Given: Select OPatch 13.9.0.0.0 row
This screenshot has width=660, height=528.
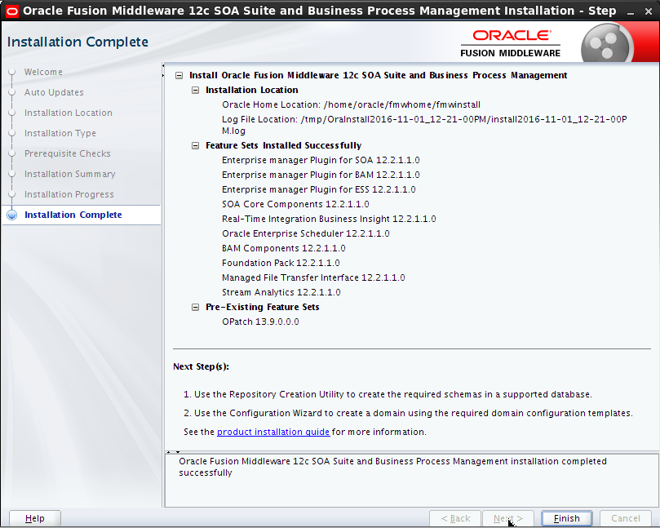Looking at the screenshot, I should [260, 322].
